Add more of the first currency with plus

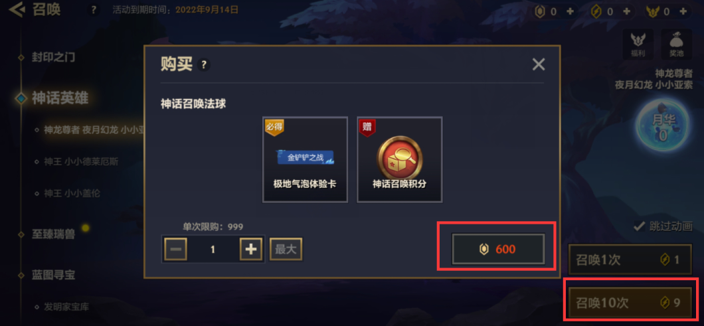570,12
